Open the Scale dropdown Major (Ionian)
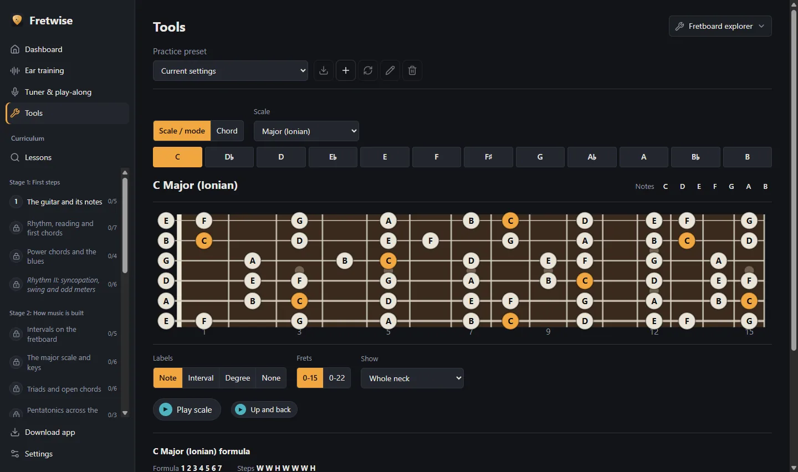The image size is (798, 472). coord(306,131)
